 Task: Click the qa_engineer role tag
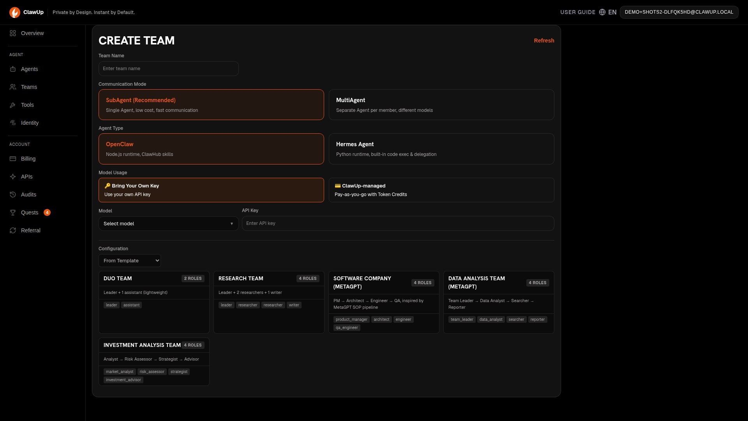[x=347, y=328]
